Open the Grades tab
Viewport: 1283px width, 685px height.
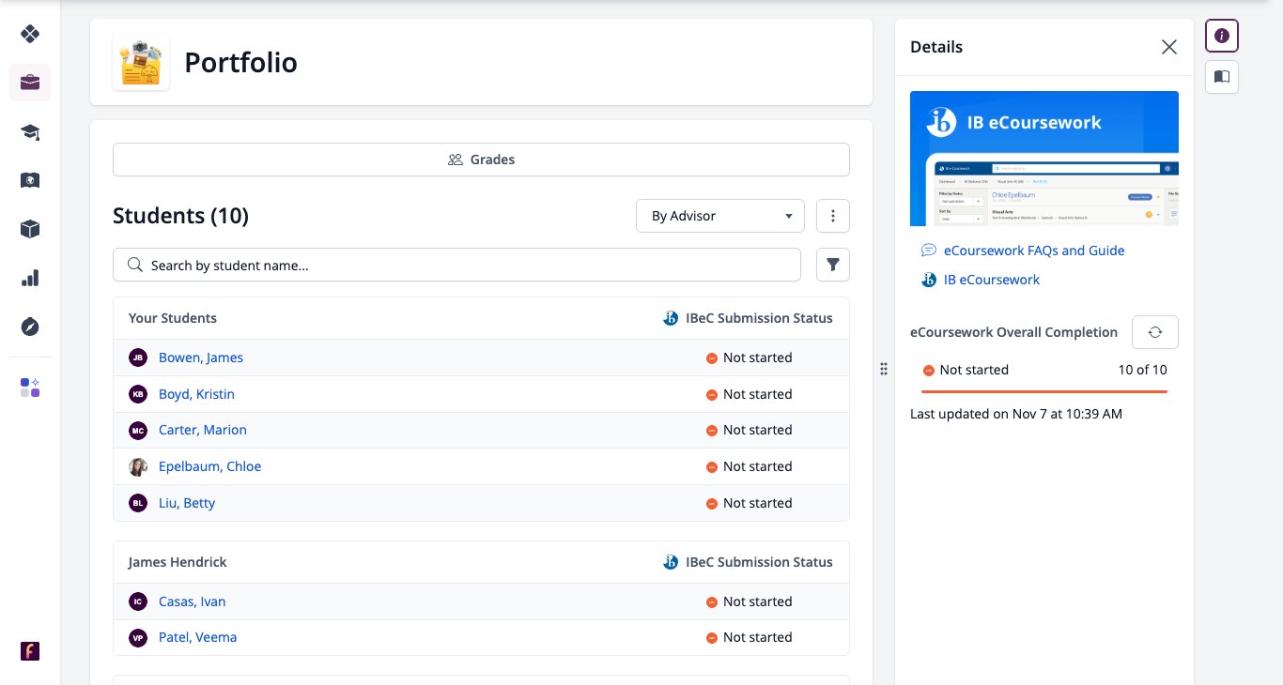tap(481, 160)
